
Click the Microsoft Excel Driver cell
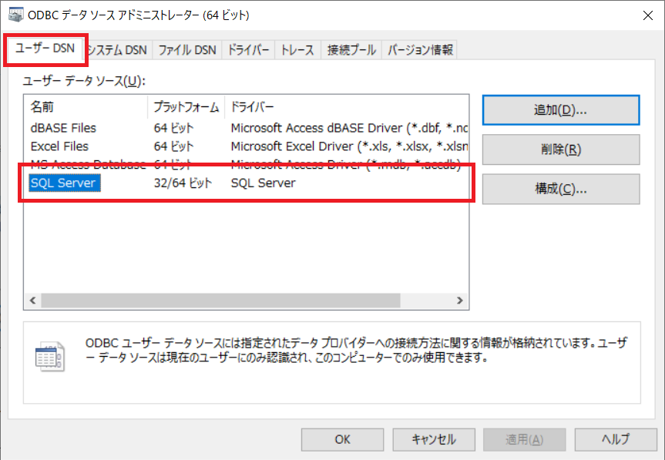pos(350,146)
